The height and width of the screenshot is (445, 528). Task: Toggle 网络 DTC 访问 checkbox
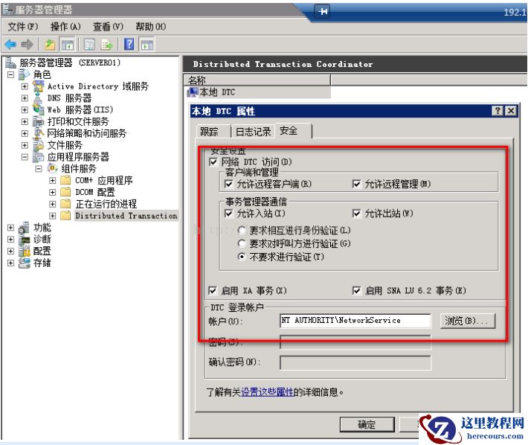[x=213, y=162]
